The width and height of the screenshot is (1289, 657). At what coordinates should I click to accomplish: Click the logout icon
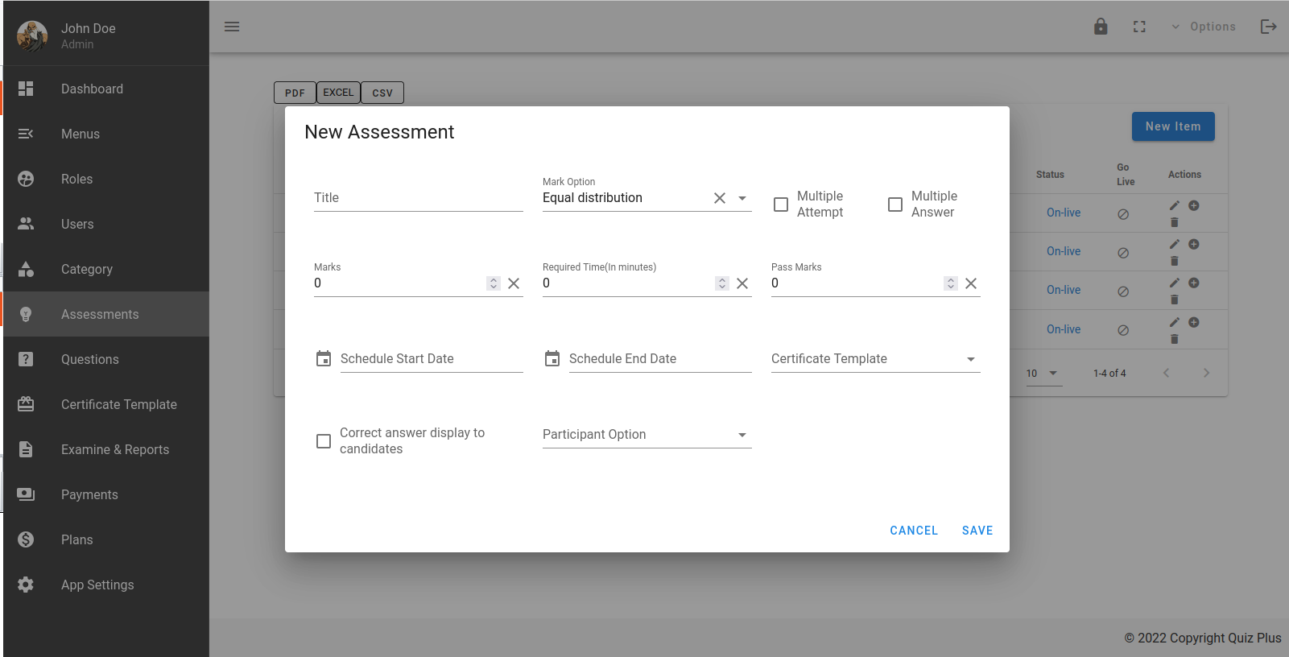tap(1269, 27)
